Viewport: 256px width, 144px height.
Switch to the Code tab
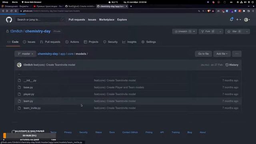(13, 42)
